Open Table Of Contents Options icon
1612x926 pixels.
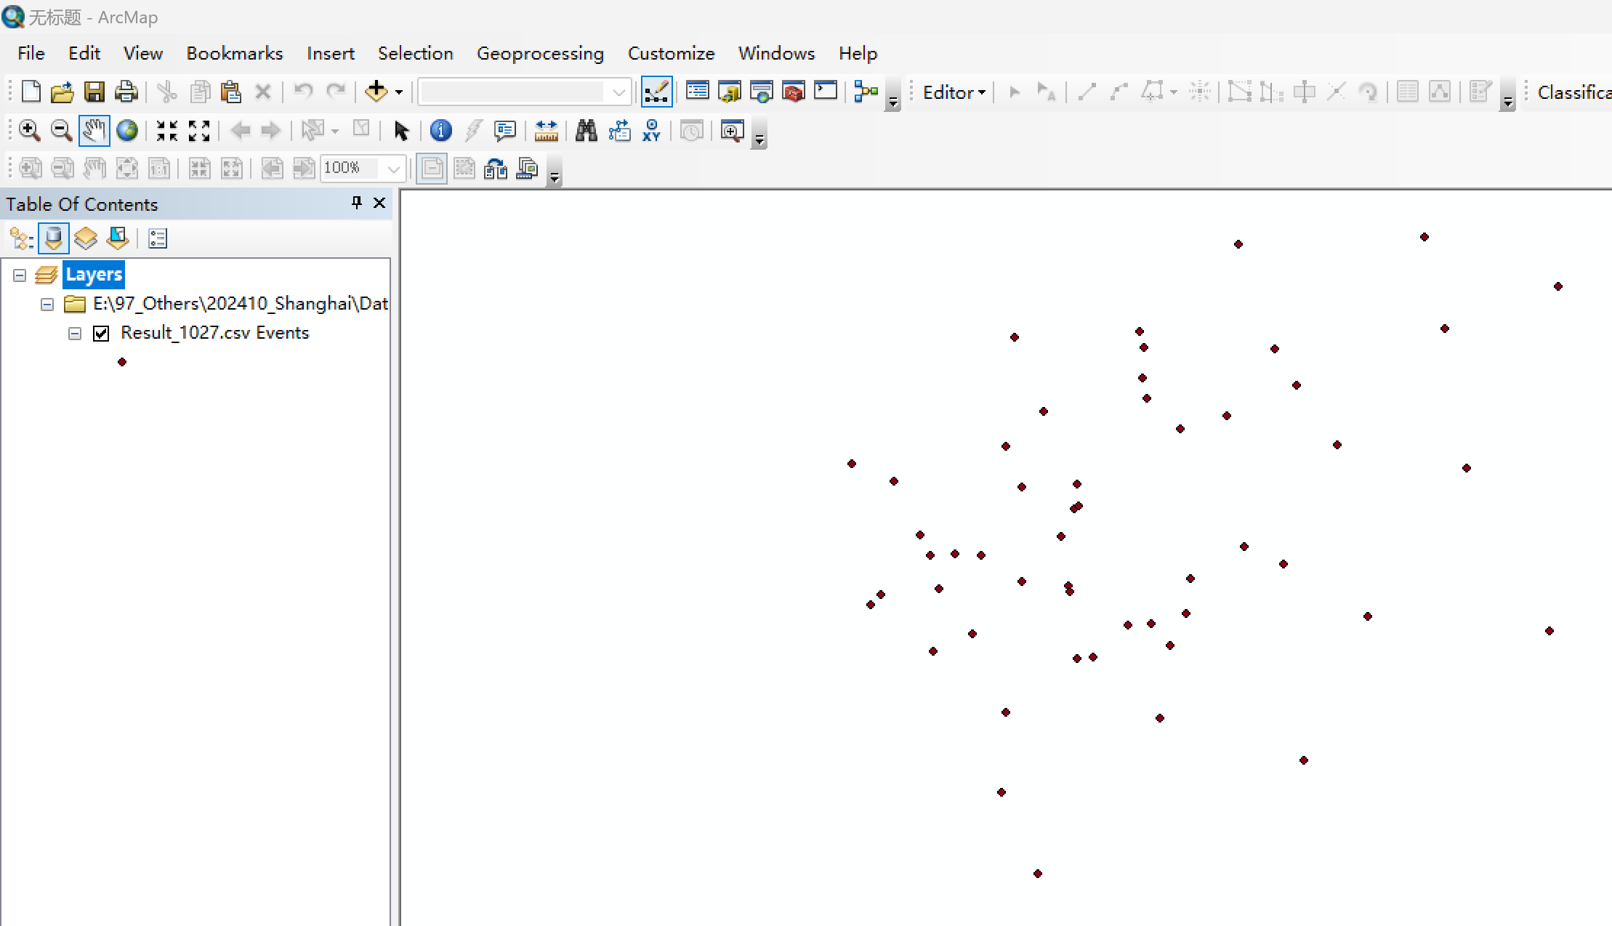[x=158, y=238]
